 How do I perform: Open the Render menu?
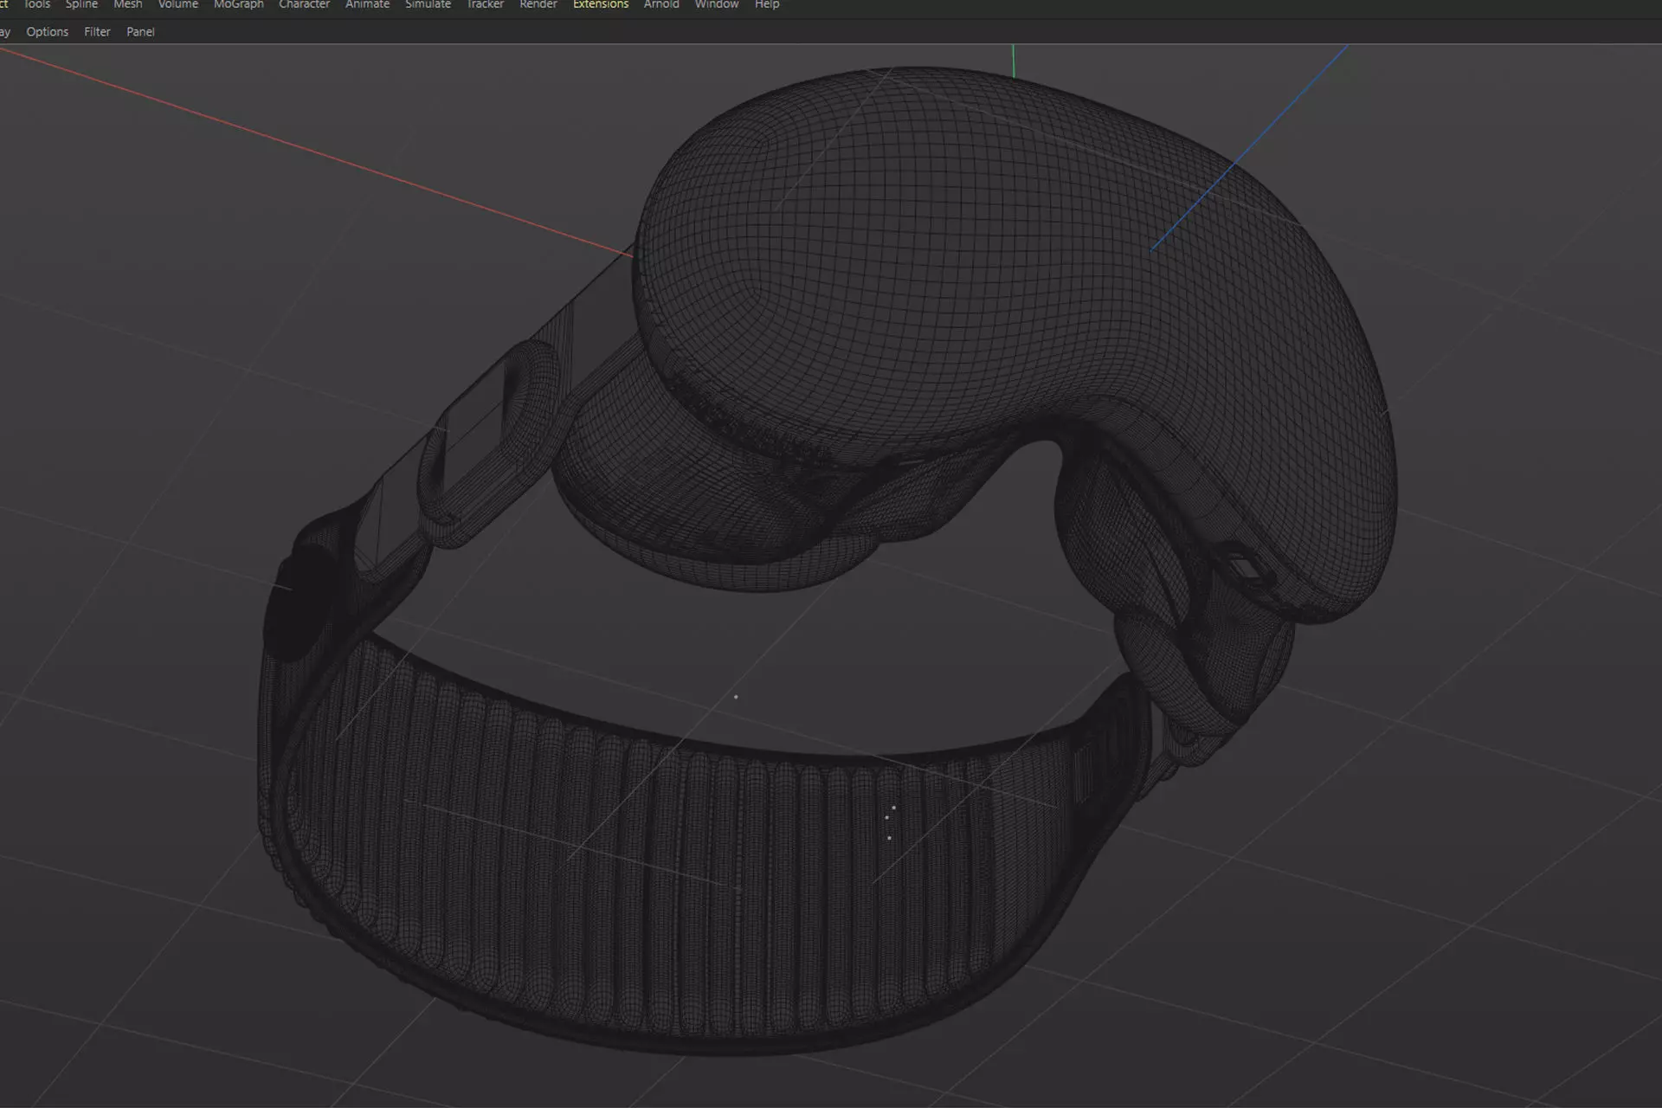point(538,4)
